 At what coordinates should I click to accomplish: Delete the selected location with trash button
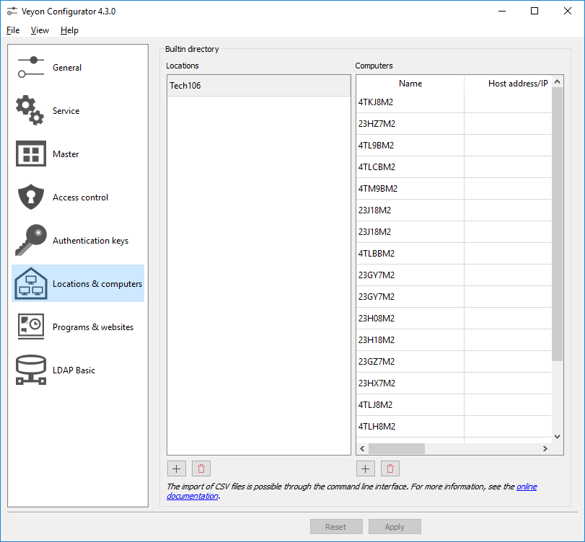point(201,468)
